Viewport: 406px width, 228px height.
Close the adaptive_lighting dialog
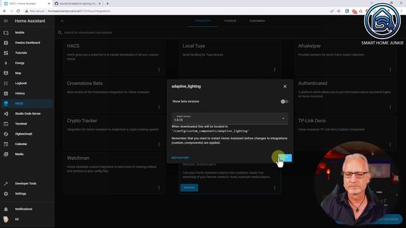coord(285,86)
